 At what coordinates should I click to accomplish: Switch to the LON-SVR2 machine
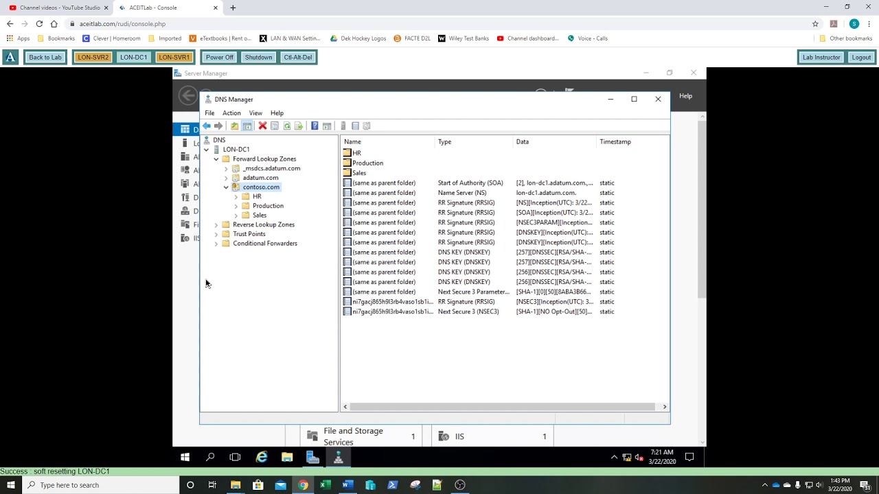pyautogui.click(x=93, y=58)
